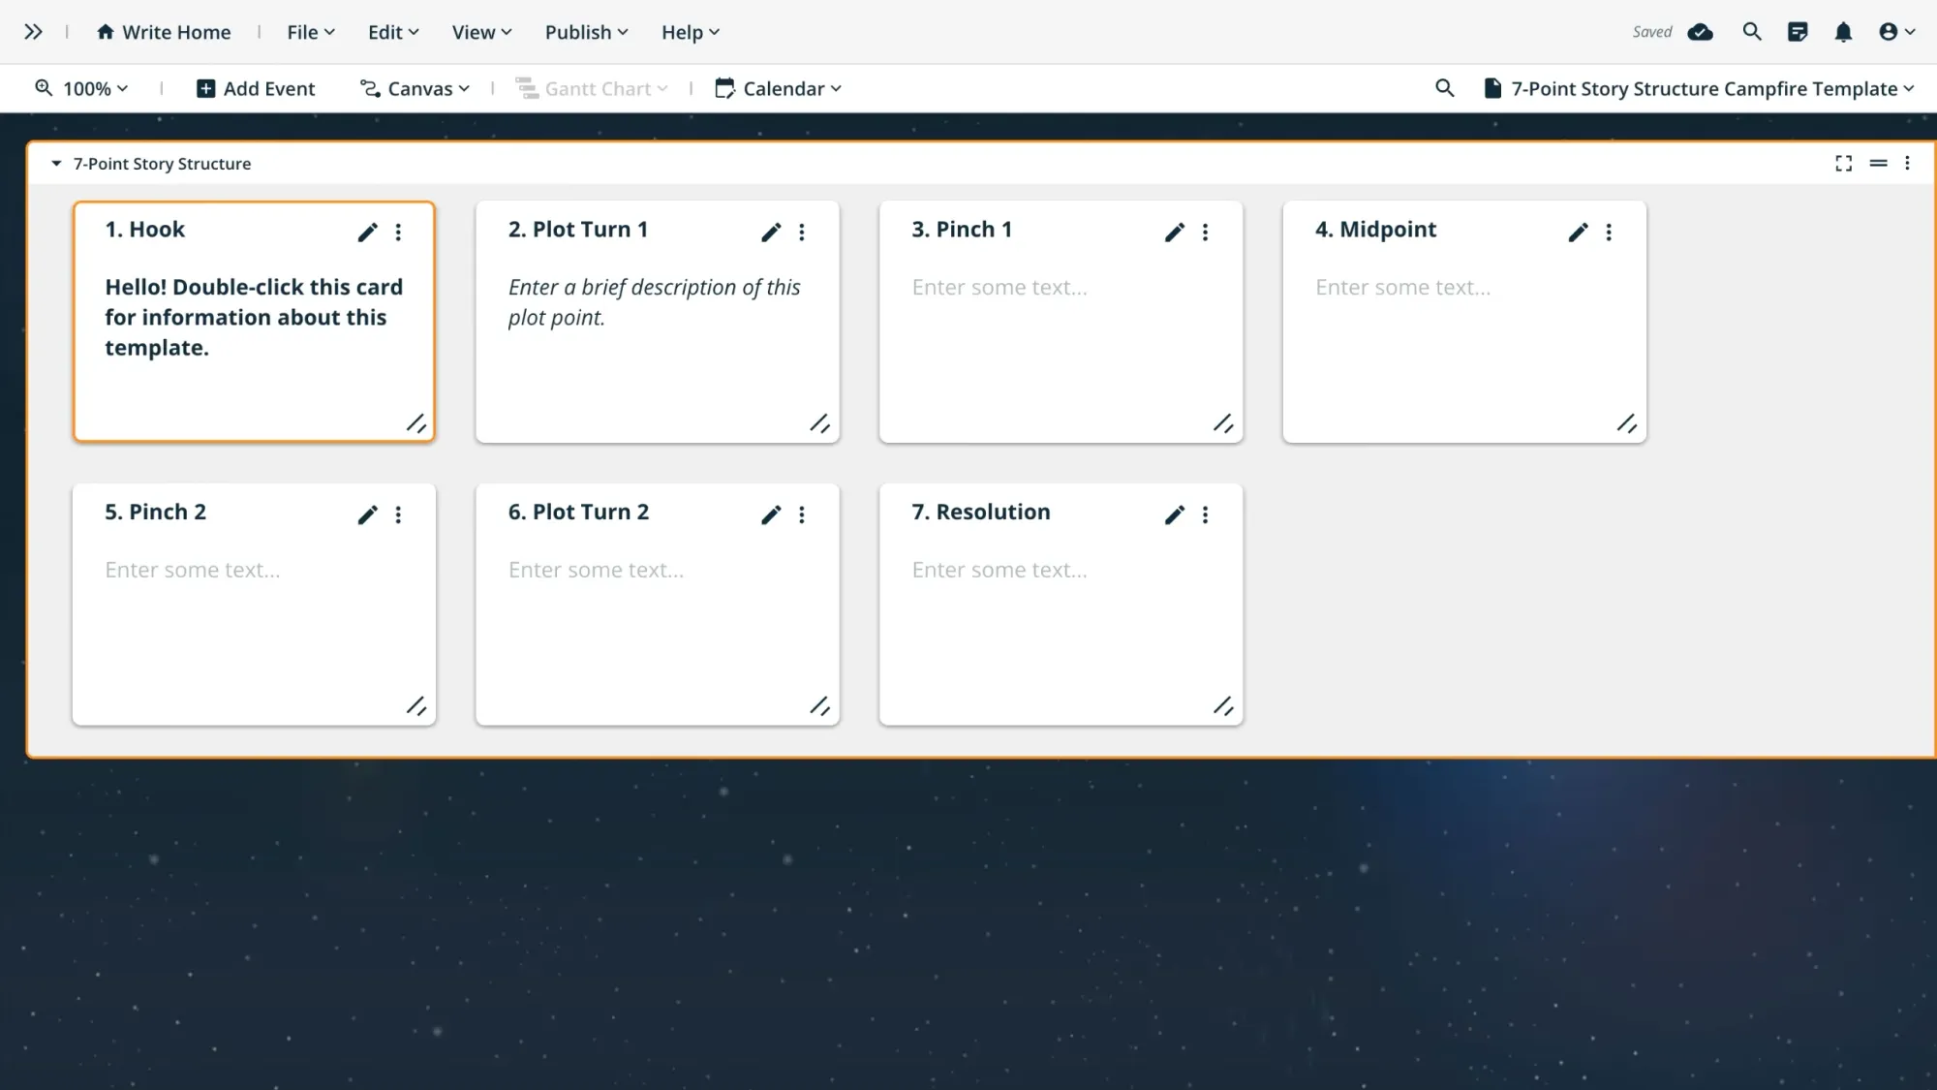Open options for 7. Resolution card

click(1206, 514)
